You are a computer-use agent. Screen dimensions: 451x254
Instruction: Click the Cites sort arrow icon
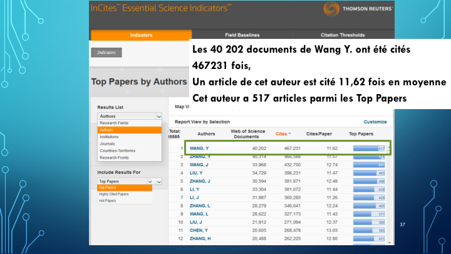coord(289,134)
